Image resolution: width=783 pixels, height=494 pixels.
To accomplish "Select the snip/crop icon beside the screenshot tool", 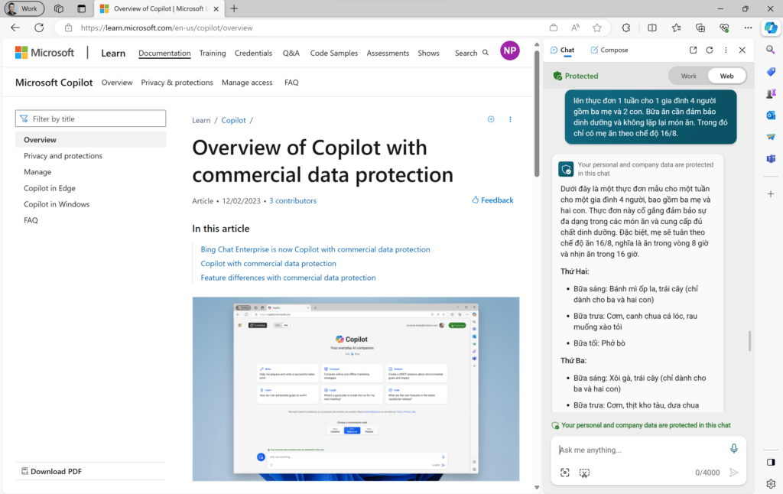I will coord(584,473).
